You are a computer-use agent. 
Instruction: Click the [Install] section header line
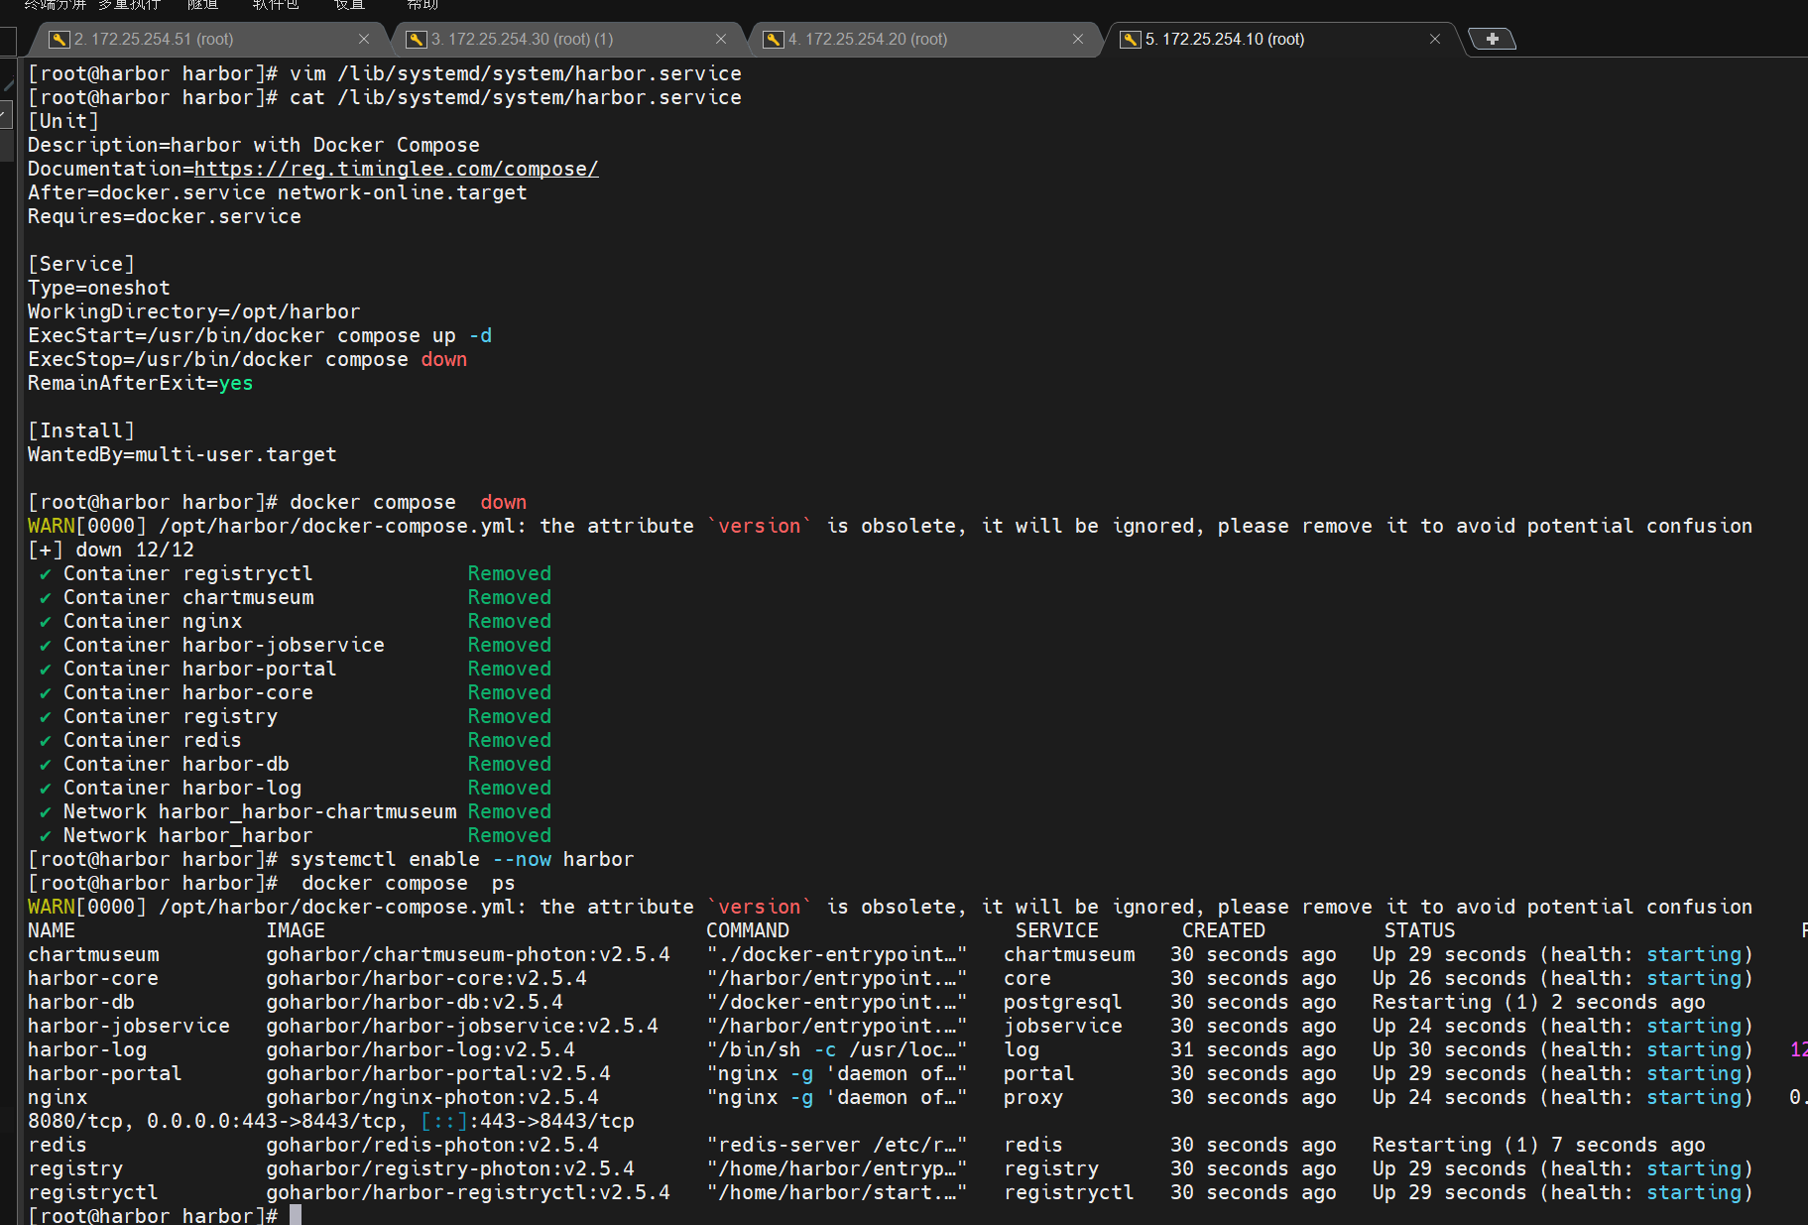(x=81, y=430)
